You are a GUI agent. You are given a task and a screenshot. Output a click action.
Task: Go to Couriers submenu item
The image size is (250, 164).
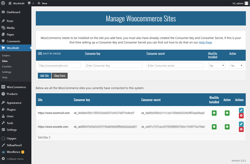click(x=7, y=66)
